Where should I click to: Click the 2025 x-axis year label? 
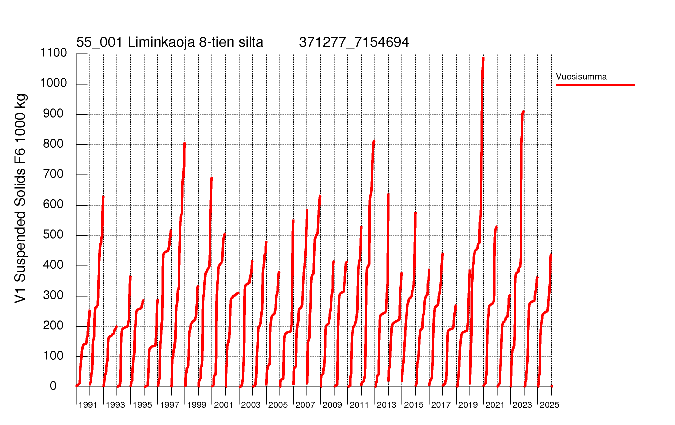pos(549,405)
